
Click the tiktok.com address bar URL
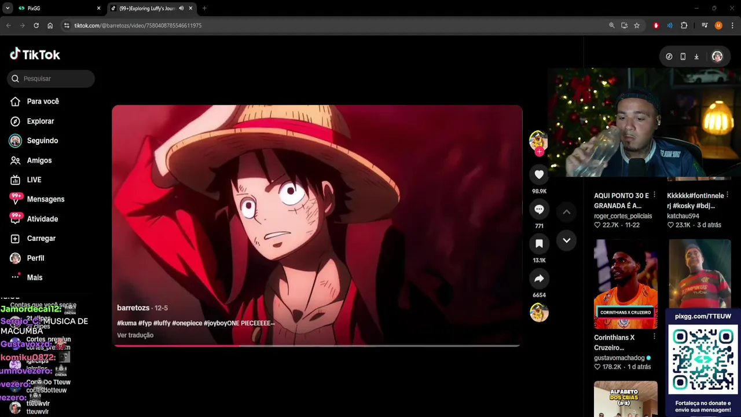138,25
